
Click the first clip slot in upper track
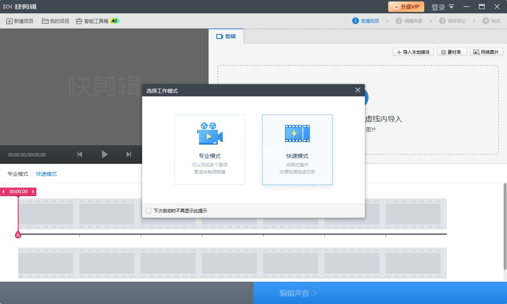pos(46,214)
